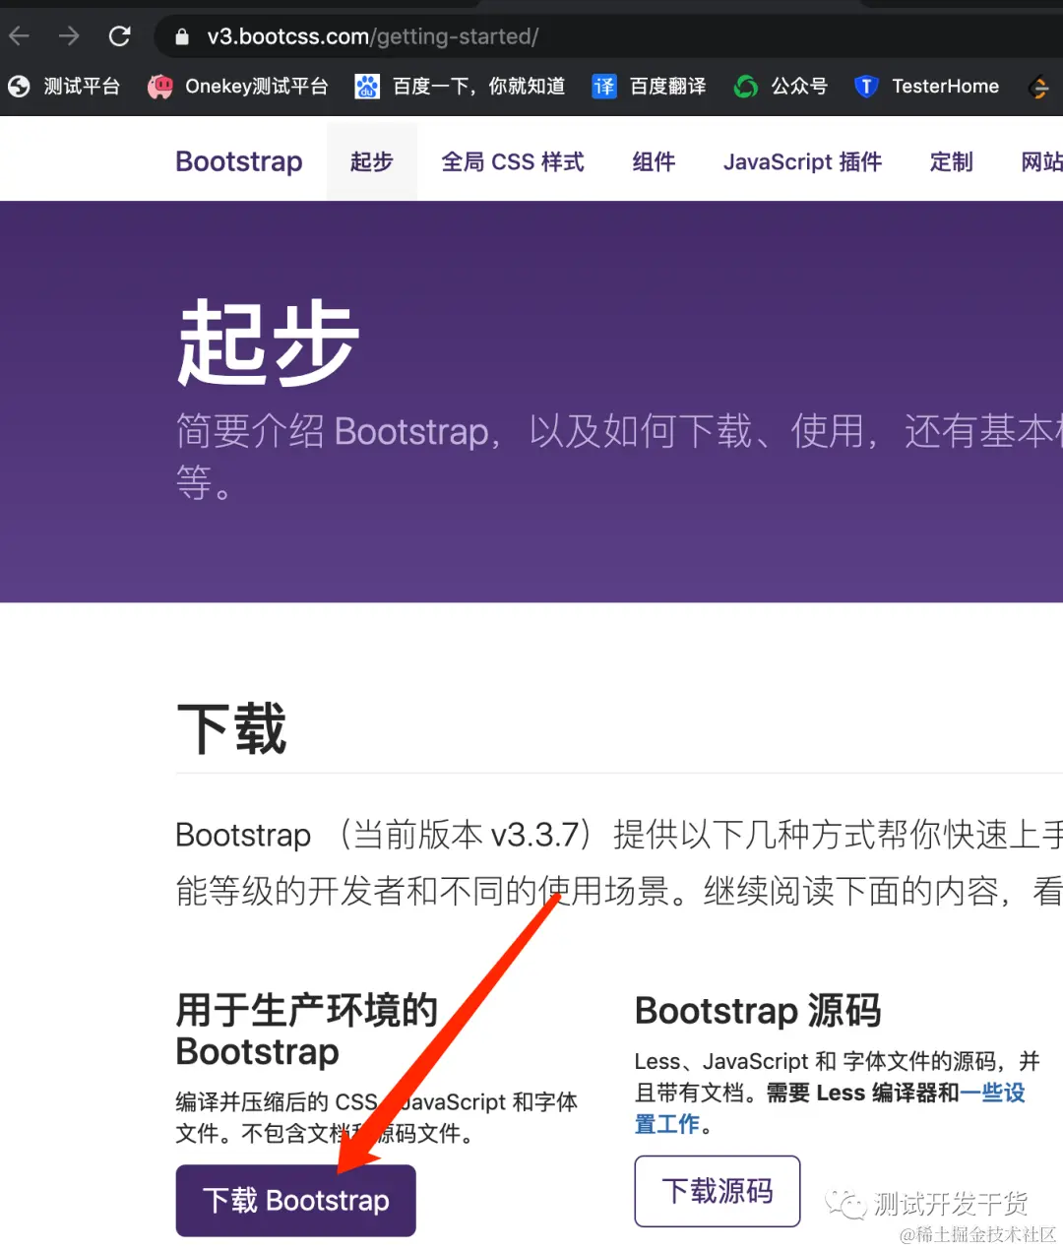
Task: Click the pink pig icon of Onekey bookmark
Action: [160, 87]
